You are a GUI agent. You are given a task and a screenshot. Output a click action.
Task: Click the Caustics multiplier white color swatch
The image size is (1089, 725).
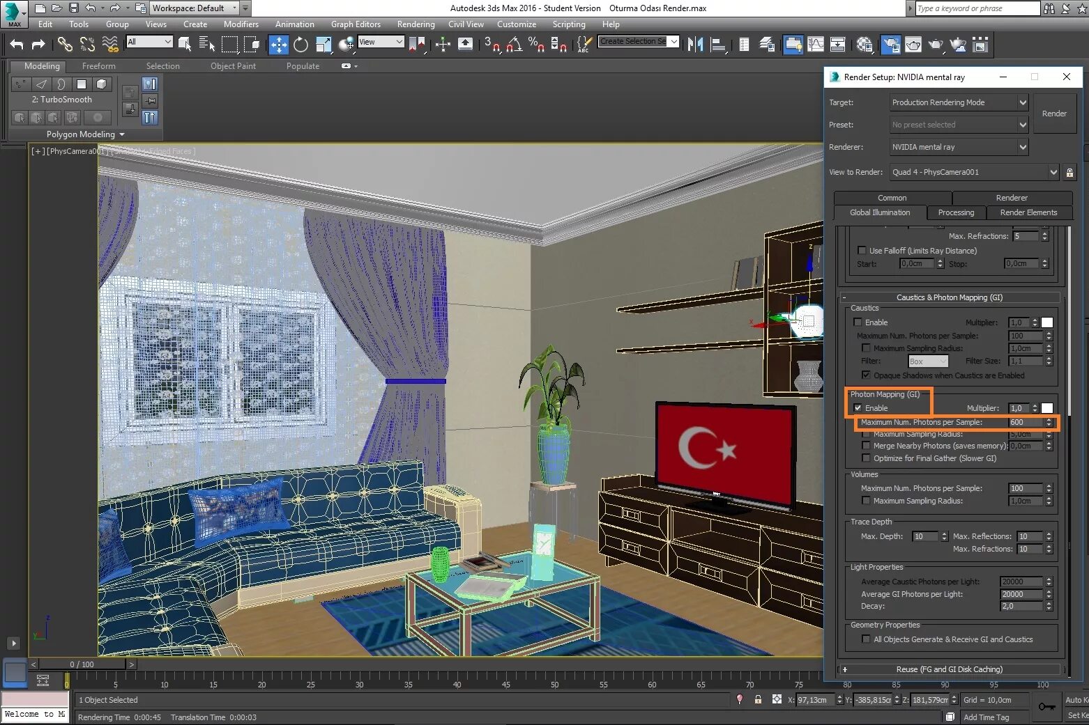(x=1047, y=322)
